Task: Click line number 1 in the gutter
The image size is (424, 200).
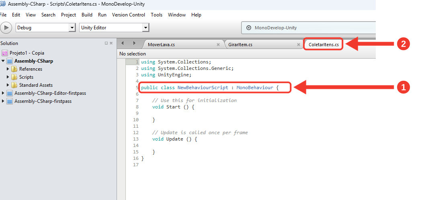Action: point(137,62)
